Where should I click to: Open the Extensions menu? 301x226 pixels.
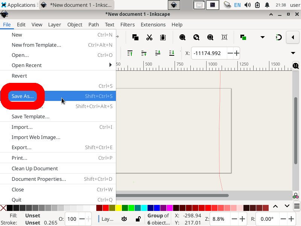click(153, 24)
